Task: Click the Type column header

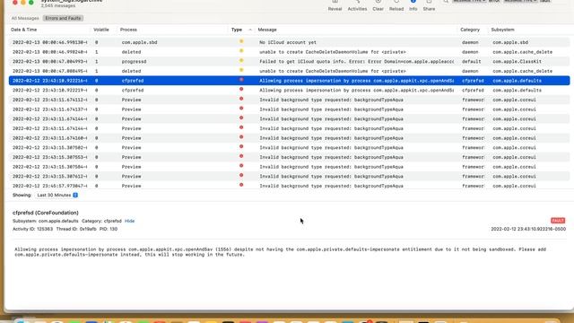Action: point(237,30)
